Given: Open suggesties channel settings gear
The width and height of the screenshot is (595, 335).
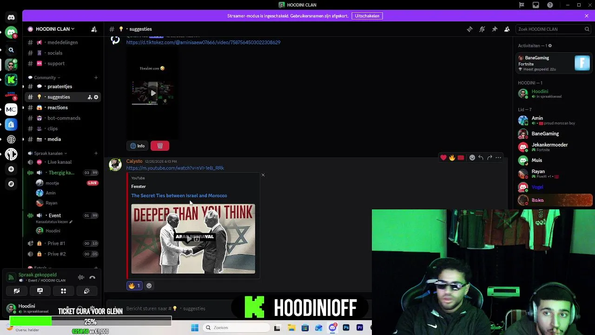Looking at the screenshot, I should [x=96, y=97].
